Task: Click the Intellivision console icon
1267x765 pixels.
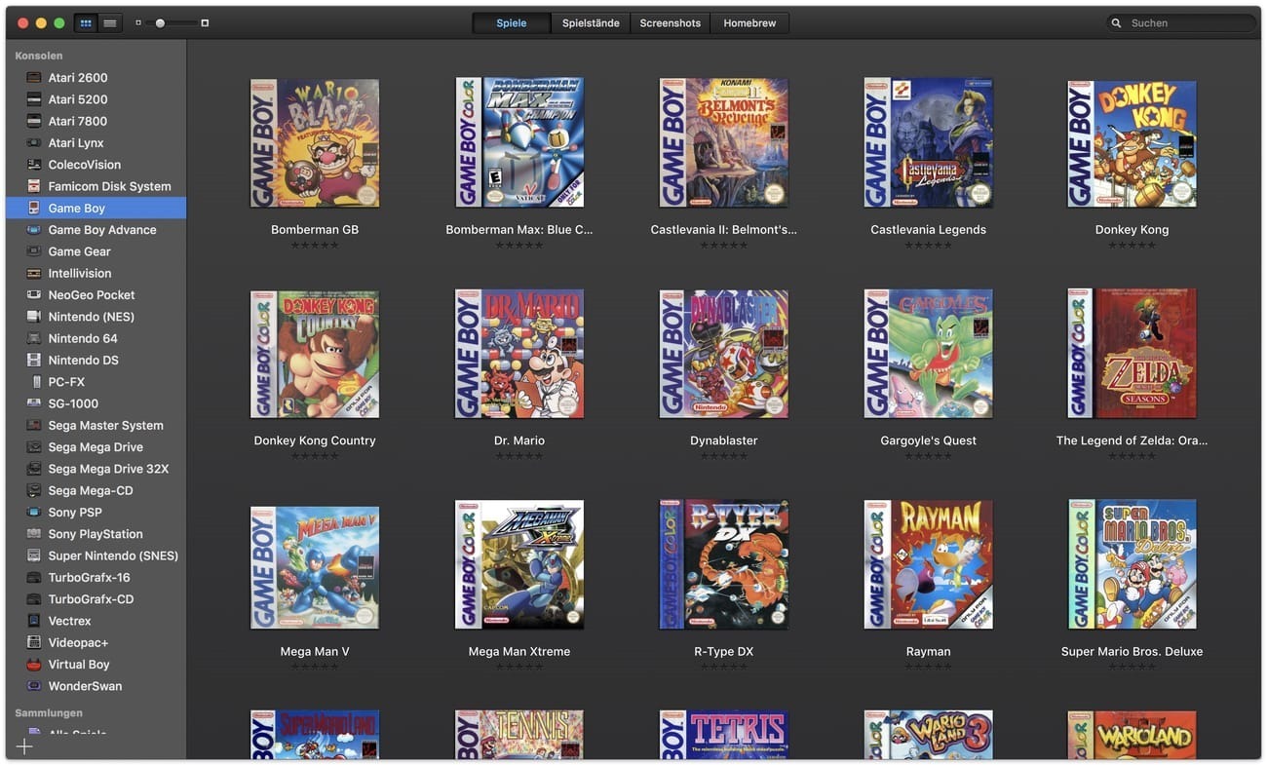Action: 34,273
